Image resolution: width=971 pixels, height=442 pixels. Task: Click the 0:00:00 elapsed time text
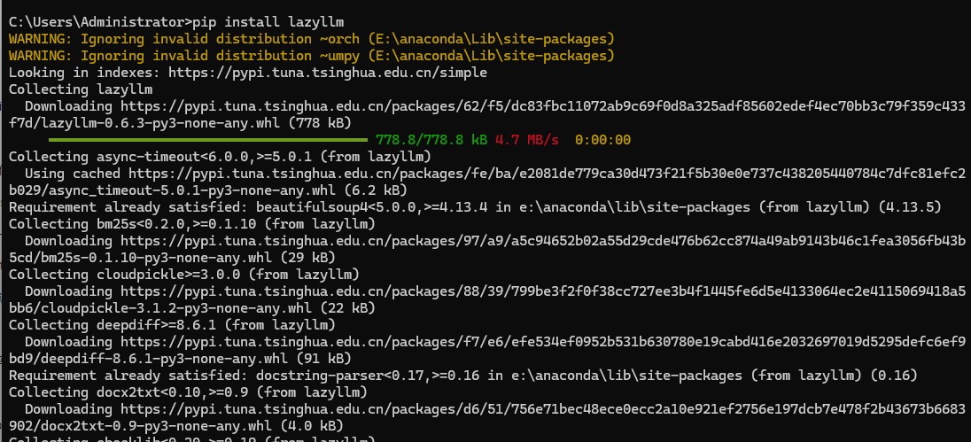click(602, 140)
